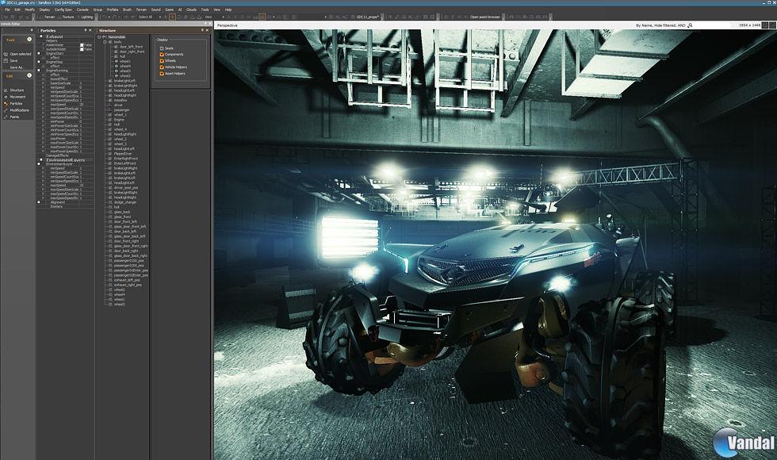The width and height of the screenshot is (777, 460).
Task: Select the wheel1 node icon under body
Action: (117, 62)
